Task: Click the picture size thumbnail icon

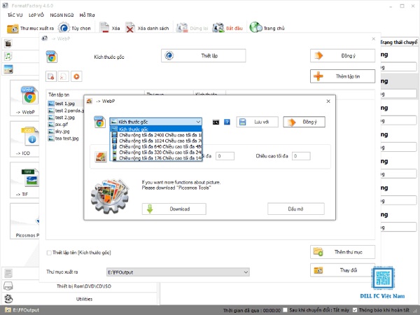Action: point(101,157)
